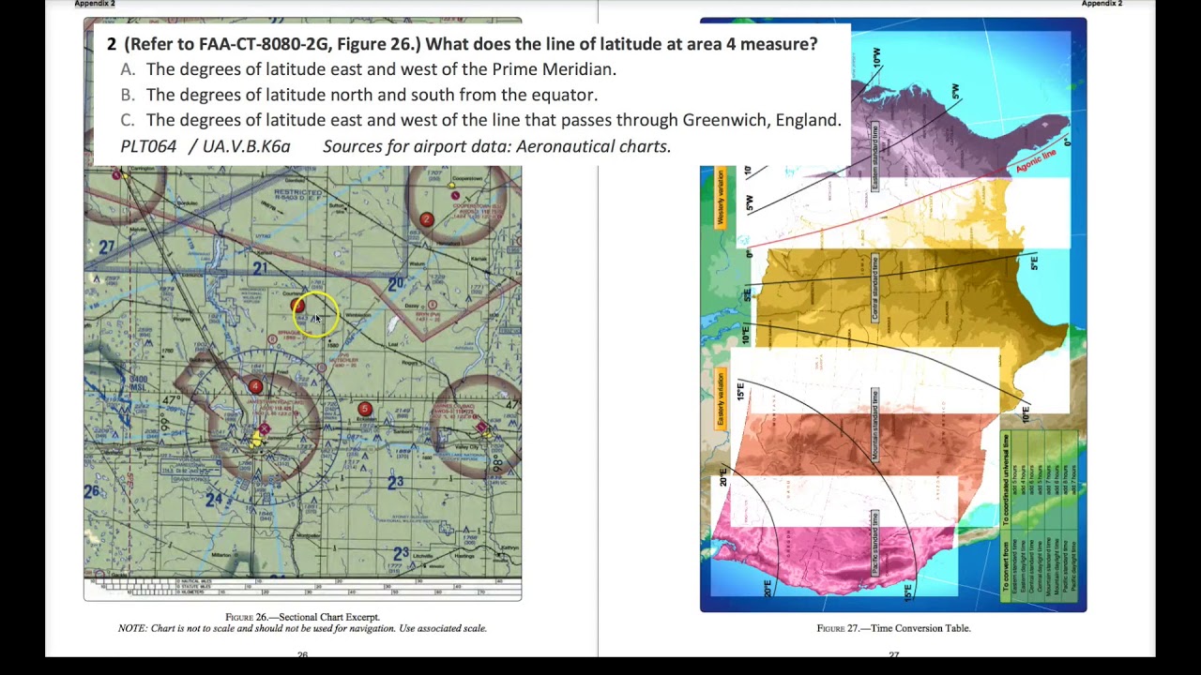
Task: Click the 'Central standard time' label on map
Action: [875, 288]
